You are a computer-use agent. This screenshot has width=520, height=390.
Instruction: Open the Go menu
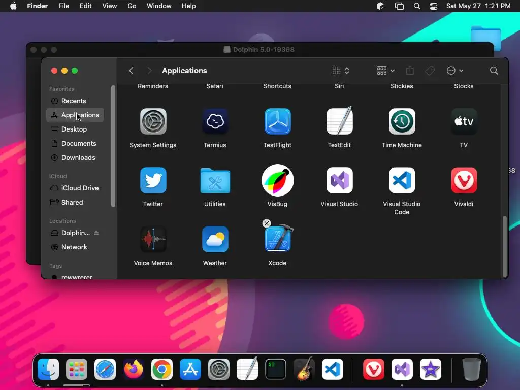[x=132, y=6]
